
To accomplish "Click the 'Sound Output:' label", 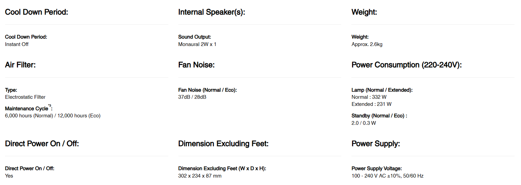I will click(x=194, y=37).
